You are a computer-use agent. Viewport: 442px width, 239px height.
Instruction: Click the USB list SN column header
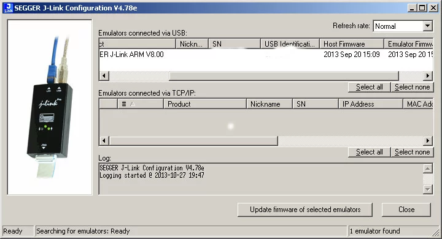tap(235, 44)
